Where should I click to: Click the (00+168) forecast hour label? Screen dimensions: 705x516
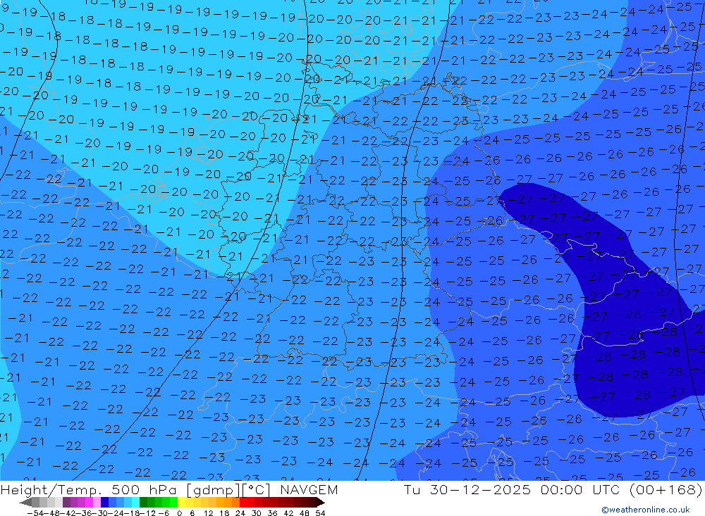point(666,489)
